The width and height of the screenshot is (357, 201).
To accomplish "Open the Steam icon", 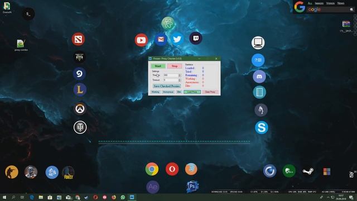I will (x=308, y=171).
